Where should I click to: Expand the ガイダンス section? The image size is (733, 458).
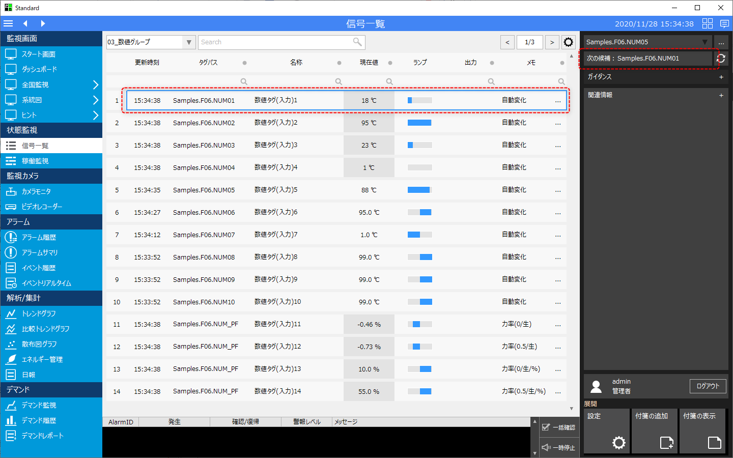[721, 77]
